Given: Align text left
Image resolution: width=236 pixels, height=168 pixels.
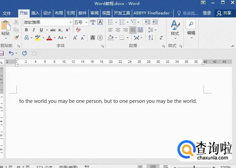Looking at the screenshot, I should click(x=111, y=30).
